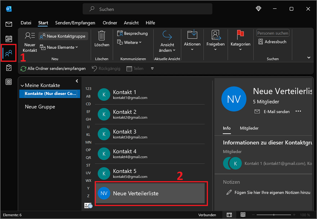The height and width of the screenshot is (219, 317).
Task: Jump to the ST index
Action: (88, 165)
